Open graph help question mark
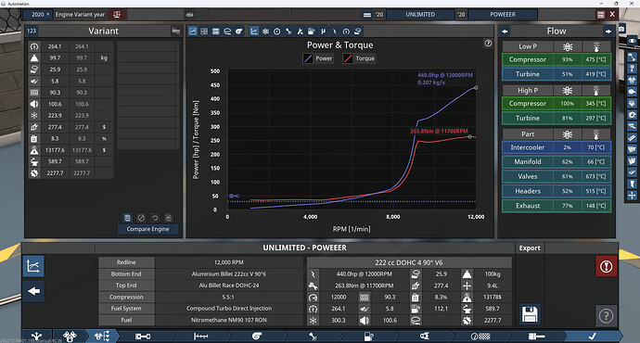The width and height of the screenshot is (640, 343). click(488, 43)
